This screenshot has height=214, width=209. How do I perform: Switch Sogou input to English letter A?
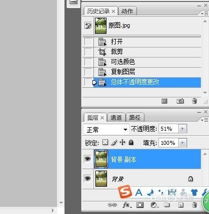(139, 192)
